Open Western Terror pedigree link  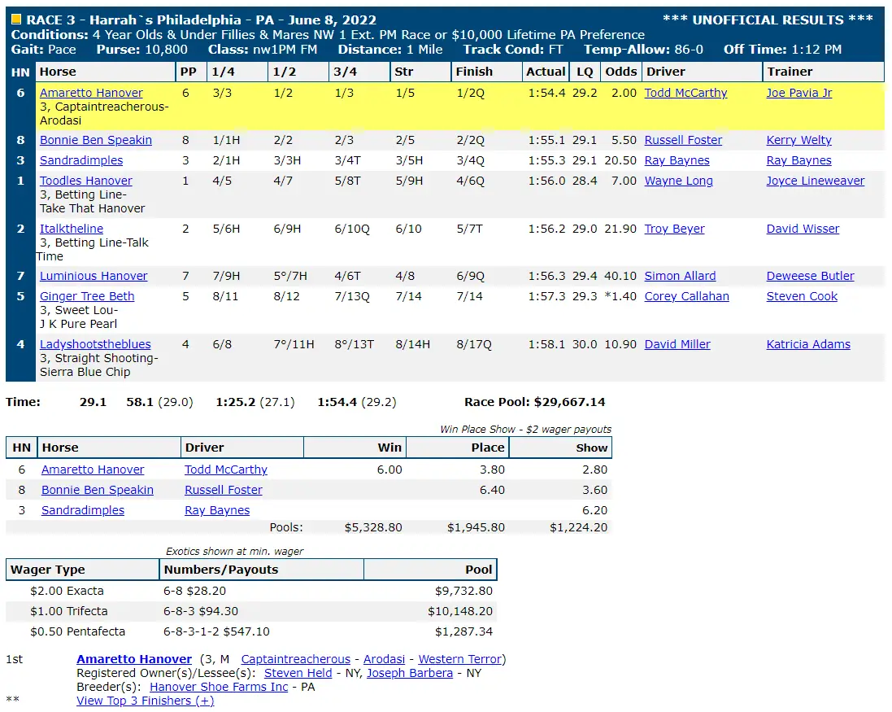point(460,659)
